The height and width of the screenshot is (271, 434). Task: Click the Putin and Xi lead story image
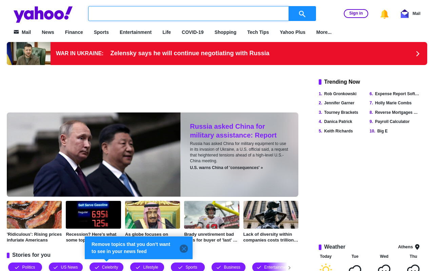[x=94, y=154]
